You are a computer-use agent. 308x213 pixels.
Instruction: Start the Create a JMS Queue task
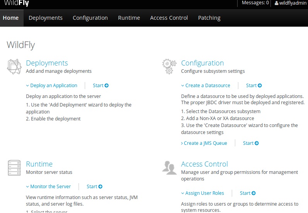click(251, 143)
